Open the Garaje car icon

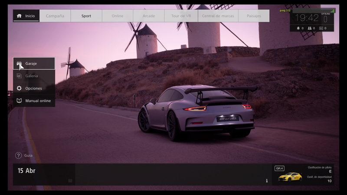click(x=19, y=64)
